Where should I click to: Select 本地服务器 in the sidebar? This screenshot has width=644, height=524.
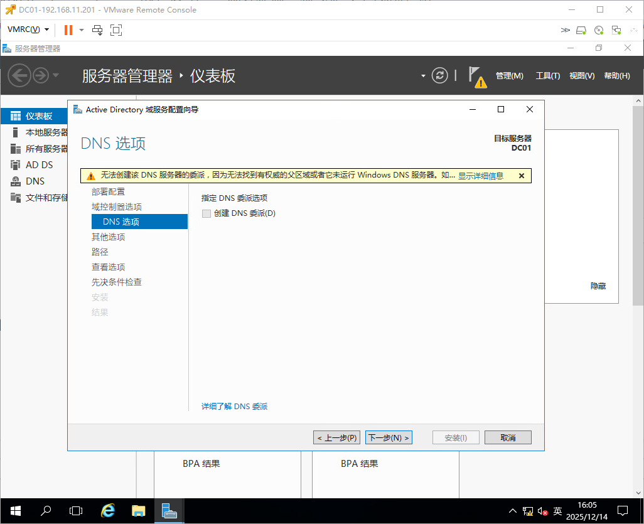(x=34, y=132)
